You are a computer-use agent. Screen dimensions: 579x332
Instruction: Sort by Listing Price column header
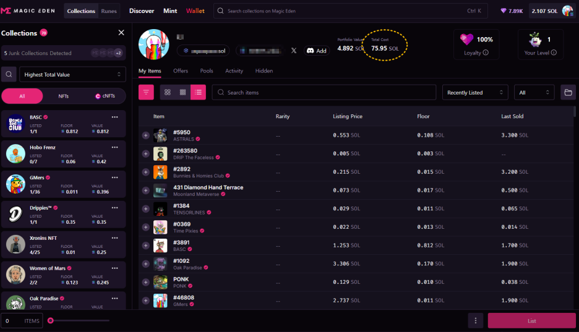tap(348, 116)
